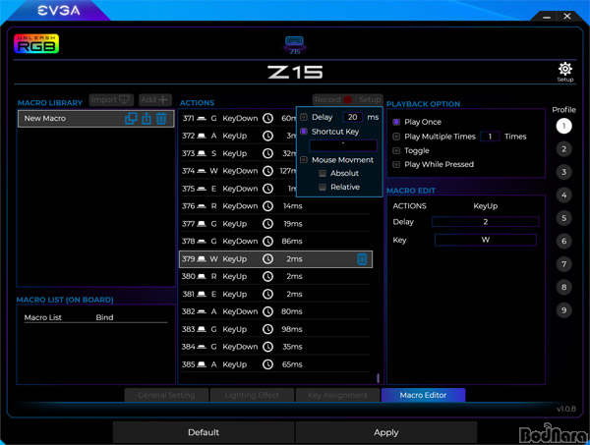This screenshot has width=590, height=445.
Task: Click the keyboard key icon on row 374
Action: (x=202, y=171)
